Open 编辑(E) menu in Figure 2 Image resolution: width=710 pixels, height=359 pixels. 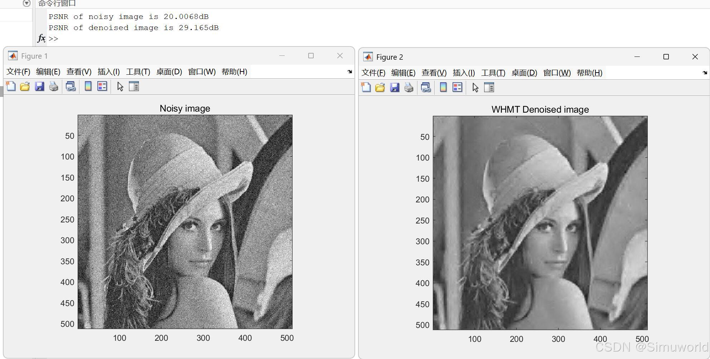click(x=403, y=73)
